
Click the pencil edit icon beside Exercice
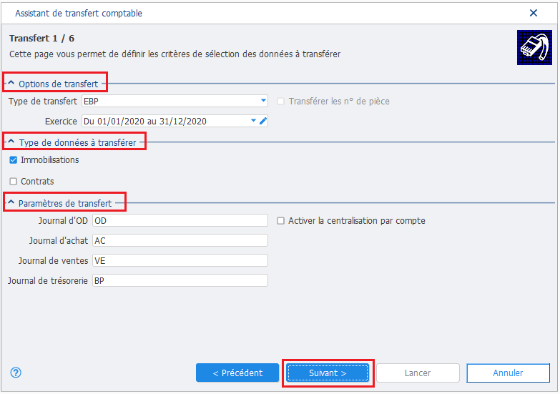tap(263, 121)
